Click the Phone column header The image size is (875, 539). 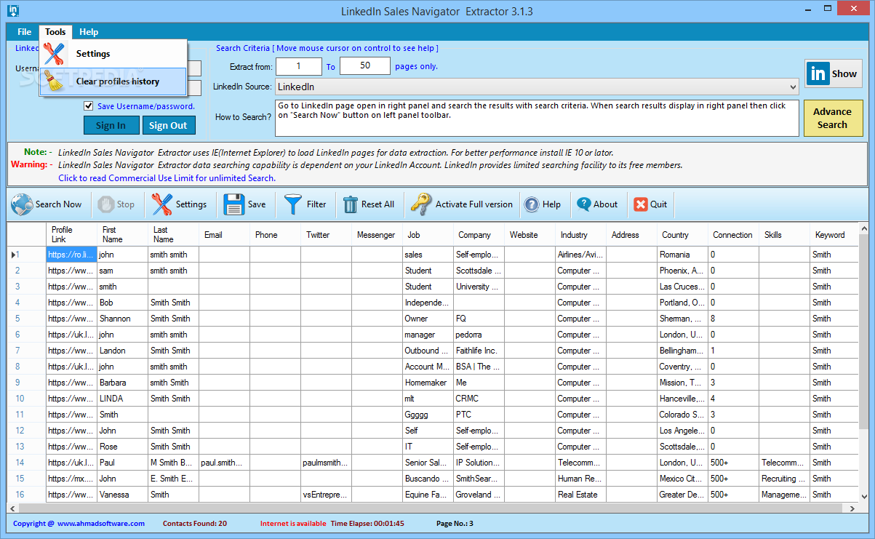point(275,234)
